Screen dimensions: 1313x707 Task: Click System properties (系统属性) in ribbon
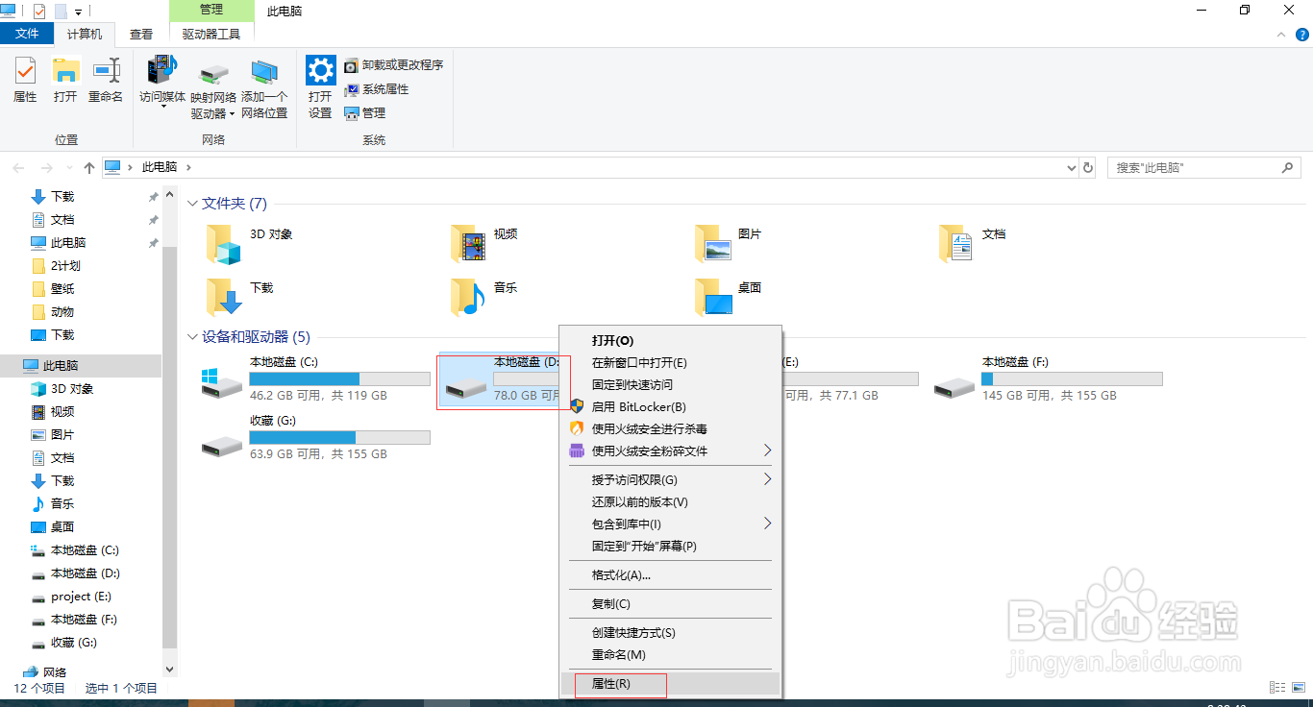pos(377,89)
